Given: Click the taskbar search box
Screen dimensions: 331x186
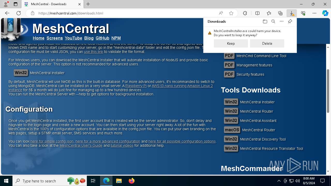Looking at the screenshot, I should click(50, 181).
